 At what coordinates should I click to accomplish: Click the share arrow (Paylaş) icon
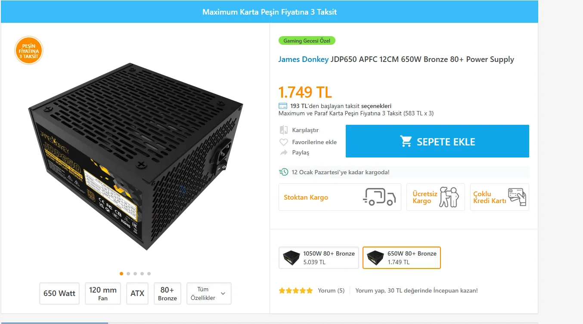click(x=283, y=153)
